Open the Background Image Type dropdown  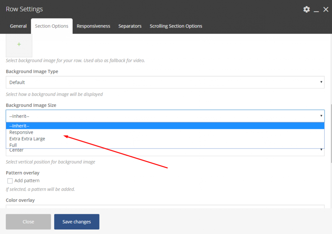(x=165, y=82)
